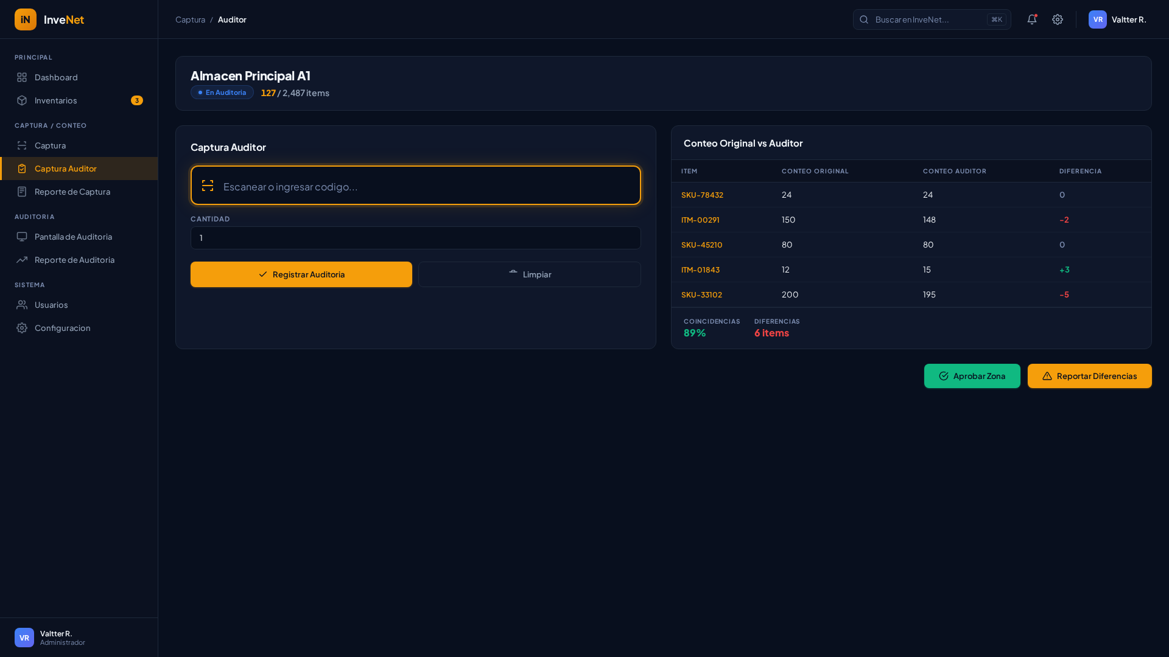Viewport: 1169px width, 657px height.
Task: Click VR avatar at sidebar bottom
Action: click(24, 638)
